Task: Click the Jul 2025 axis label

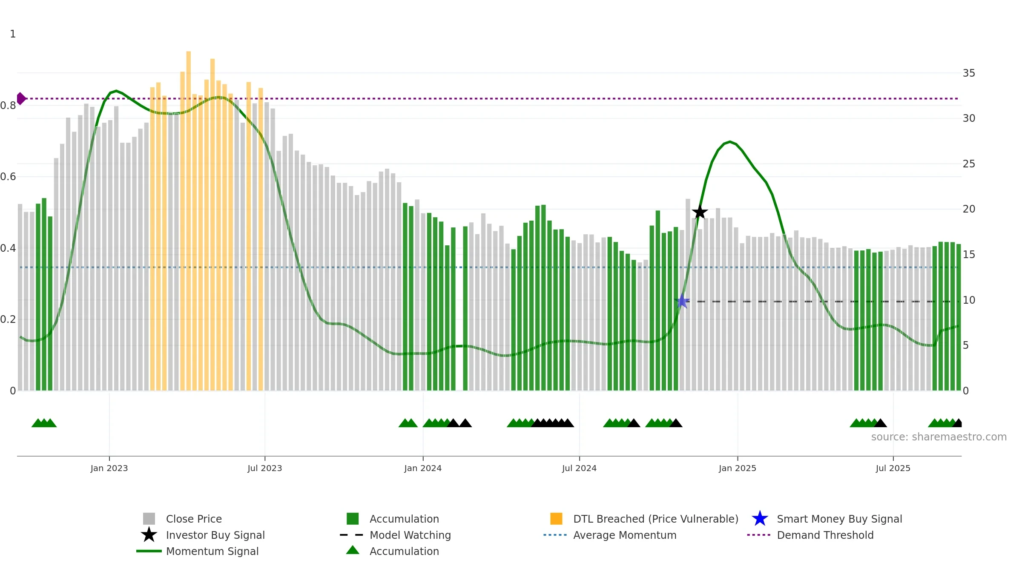Action: pos(893,469)
